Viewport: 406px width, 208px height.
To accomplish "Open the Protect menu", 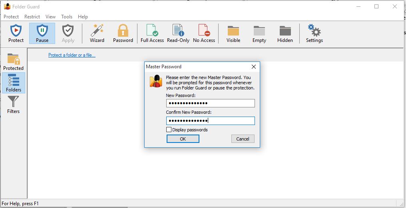I will (x=11, y=16).
